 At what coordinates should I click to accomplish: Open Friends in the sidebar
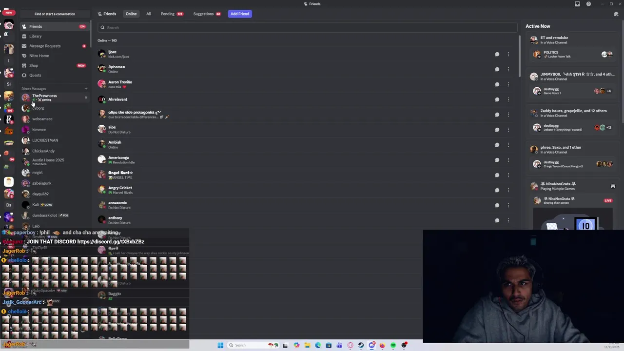coord(54,26)
